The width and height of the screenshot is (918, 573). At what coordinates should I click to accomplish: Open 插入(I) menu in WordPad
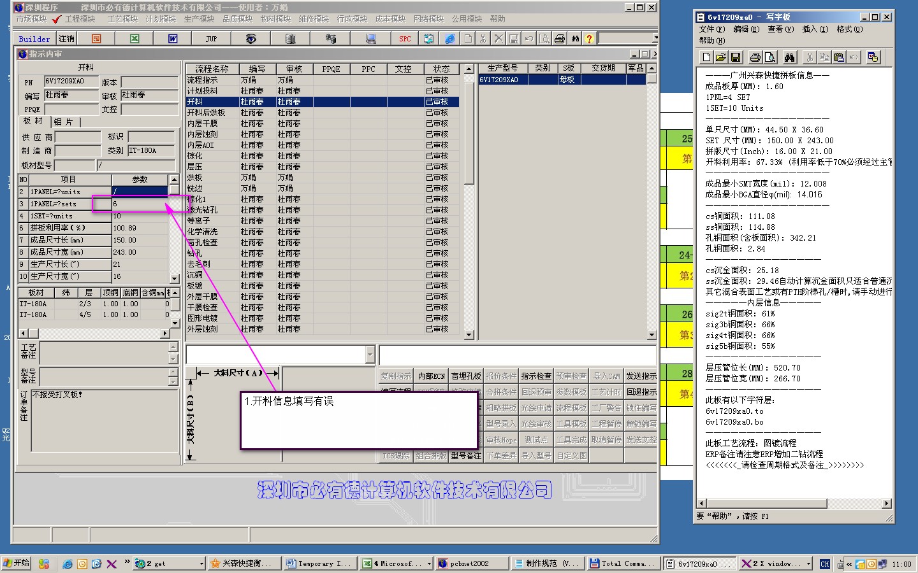click(815, 29)
